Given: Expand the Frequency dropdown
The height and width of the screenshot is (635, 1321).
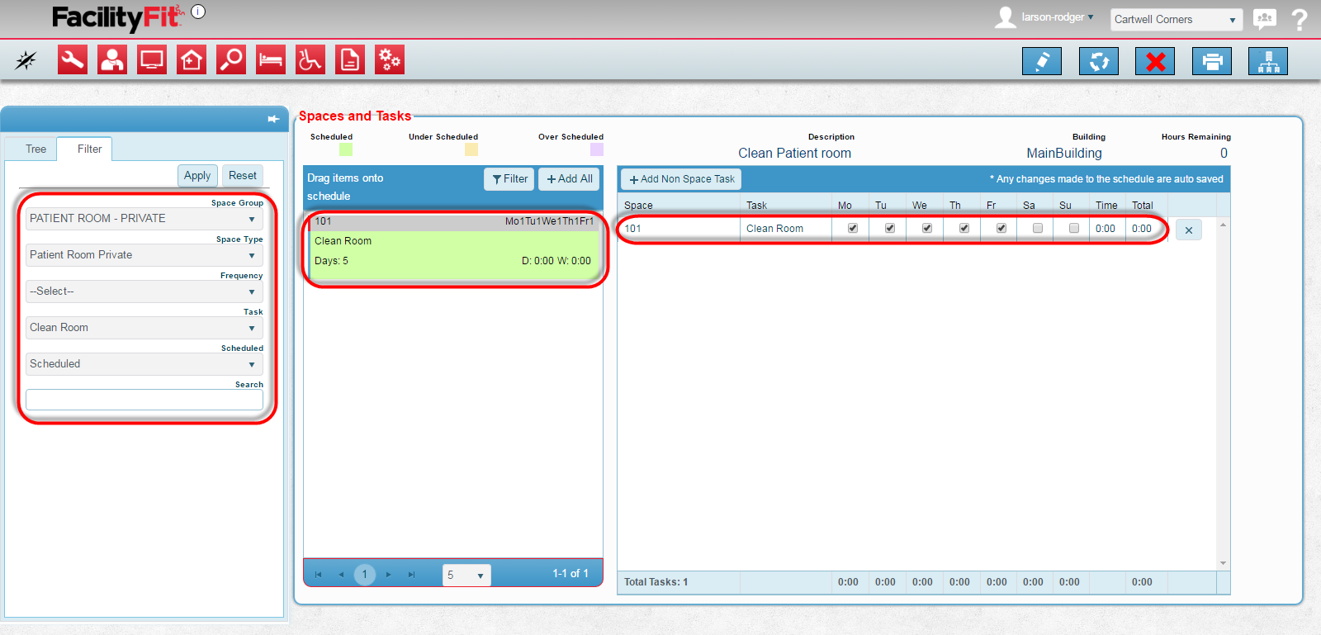Looking at the screenshot, I should [x=144, y=291].
